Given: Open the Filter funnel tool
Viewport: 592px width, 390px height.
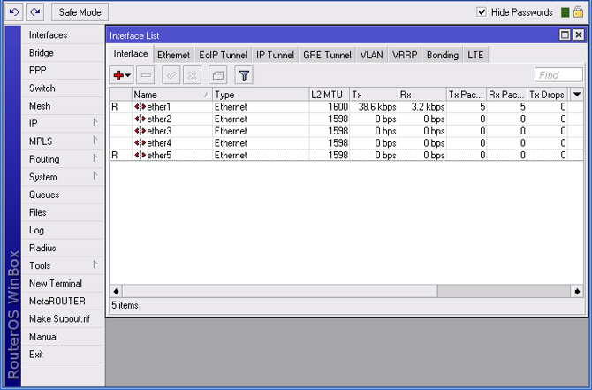Looking at the screenshot, I should click(x=244, y=76).
